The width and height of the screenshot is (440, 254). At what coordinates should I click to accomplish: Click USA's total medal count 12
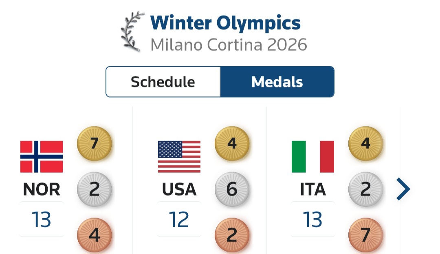click(179, 219)
